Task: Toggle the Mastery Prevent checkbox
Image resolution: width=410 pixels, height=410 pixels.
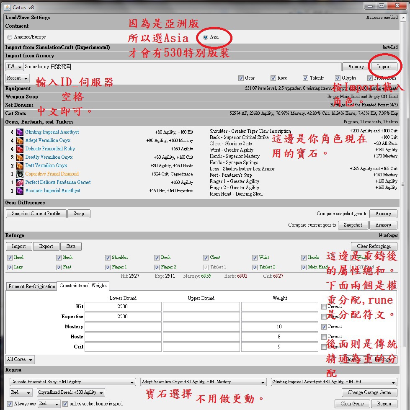Action: [x=324, y=327]
